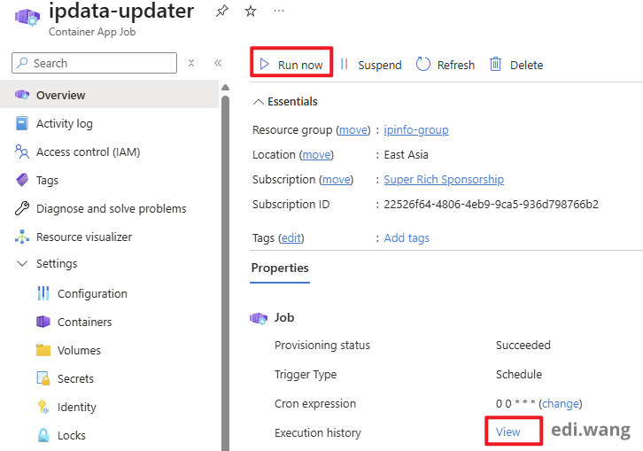
Task: Favorite the resource with star icon
Action: 250,12
